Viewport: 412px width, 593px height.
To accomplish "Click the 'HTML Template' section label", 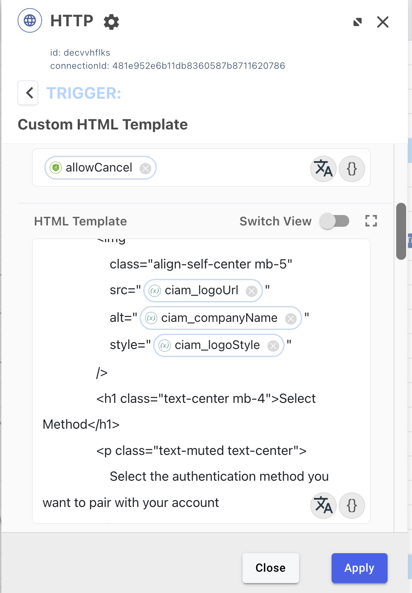I will pos(80,221).
